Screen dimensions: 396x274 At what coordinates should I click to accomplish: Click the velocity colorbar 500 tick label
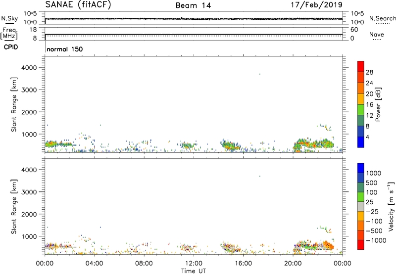point(372,183)
